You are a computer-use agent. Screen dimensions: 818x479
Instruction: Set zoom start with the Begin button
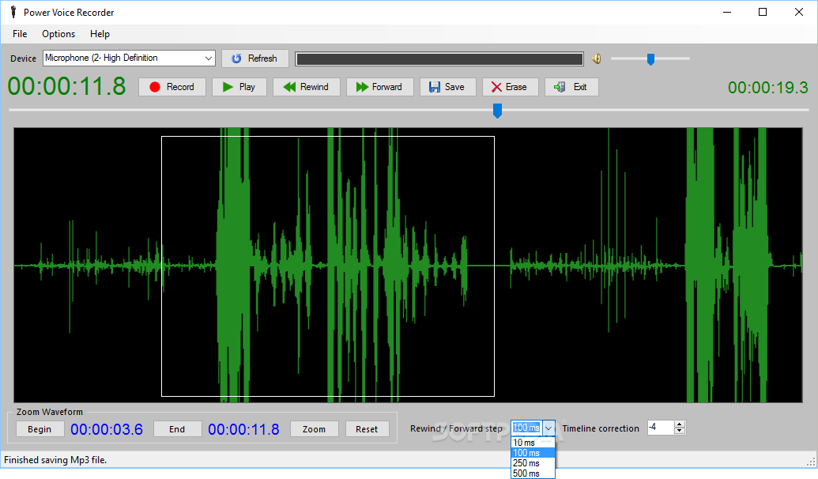(40, 429)
